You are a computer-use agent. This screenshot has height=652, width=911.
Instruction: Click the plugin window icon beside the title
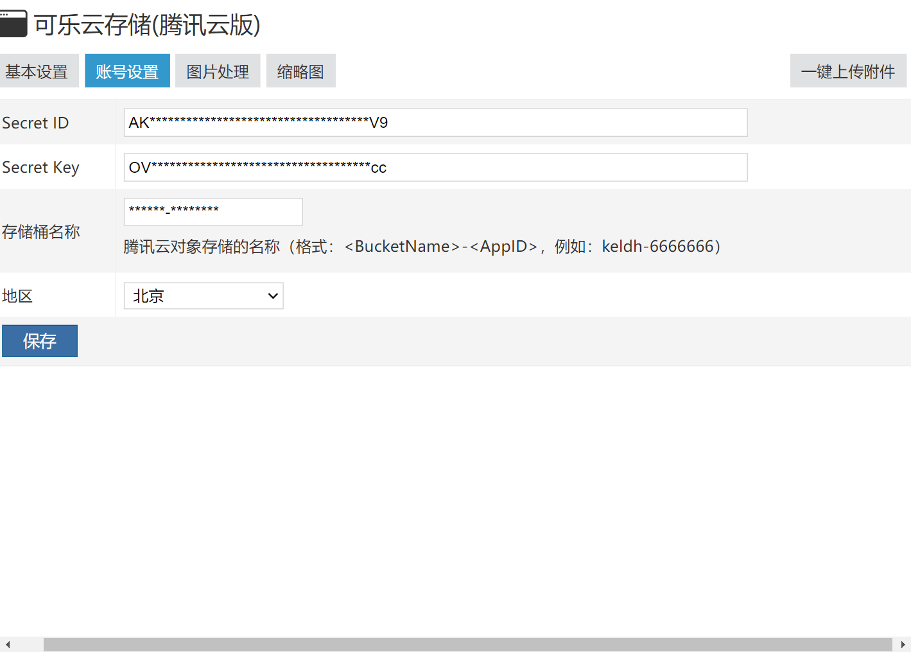[13, 24]
